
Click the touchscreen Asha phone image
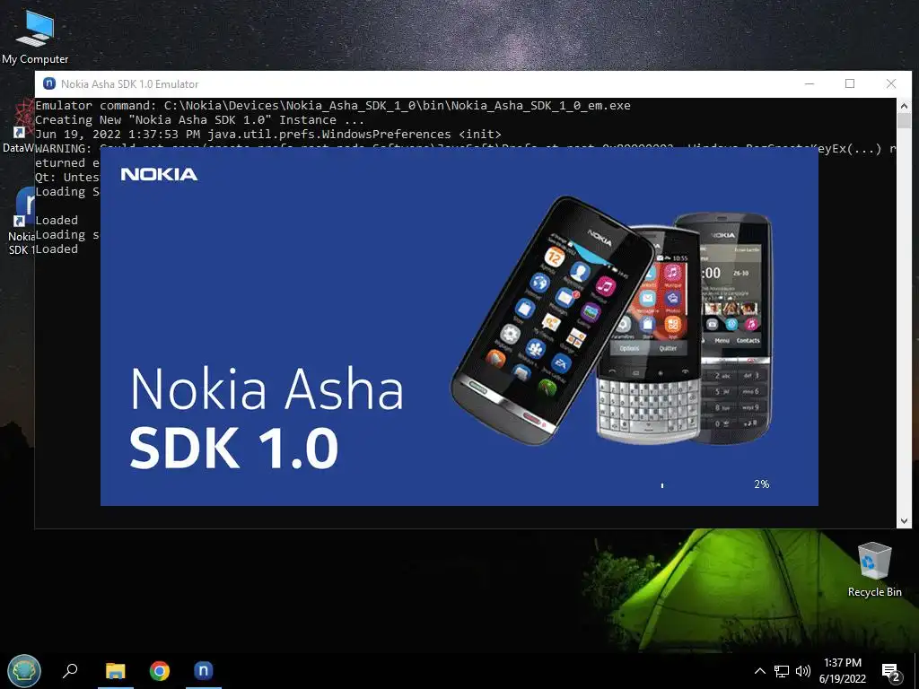point(552,320)
